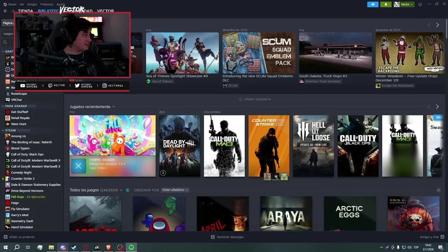Open the Windows action center notifications
This screenshot has width=448, height=252.
click(x=441, y=247)
